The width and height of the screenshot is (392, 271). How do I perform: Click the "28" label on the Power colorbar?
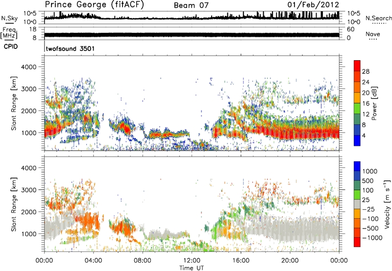366,71
